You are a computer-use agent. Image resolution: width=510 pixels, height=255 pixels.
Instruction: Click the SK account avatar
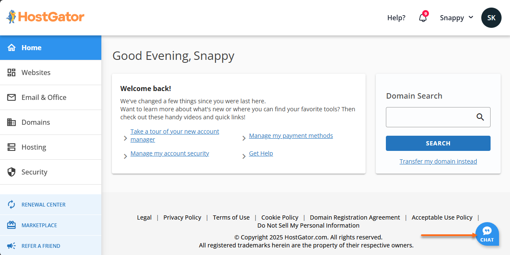(x=491, y=18)
